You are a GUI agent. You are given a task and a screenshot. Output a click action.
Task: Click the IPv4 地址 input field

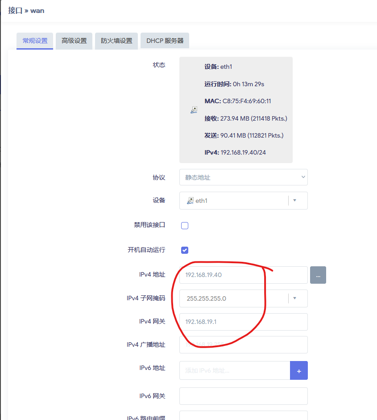tap(243, 275)
